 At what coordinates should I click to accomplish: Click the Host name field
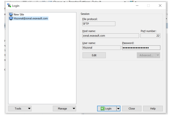click(111, 36)
